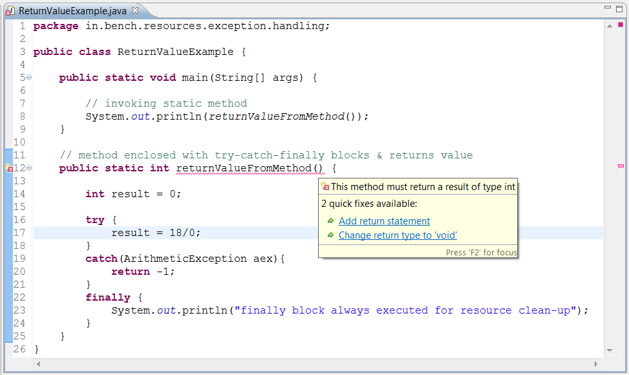Click 'int result = 0;' on line 14
Viewport: 629px width, 375px height.
tap(133, 194)
